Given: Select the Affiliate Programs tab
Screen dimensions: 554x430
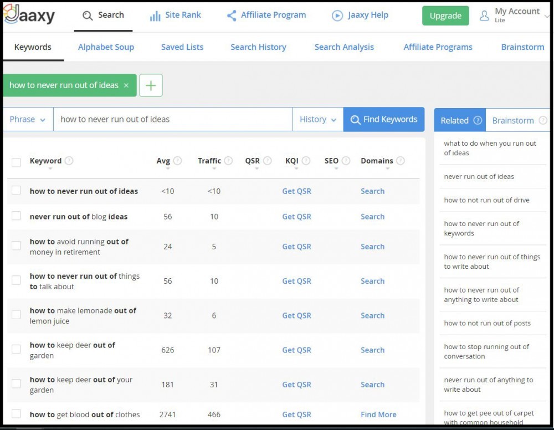Looking at the screenshot, I should click(x=438, y=47).
